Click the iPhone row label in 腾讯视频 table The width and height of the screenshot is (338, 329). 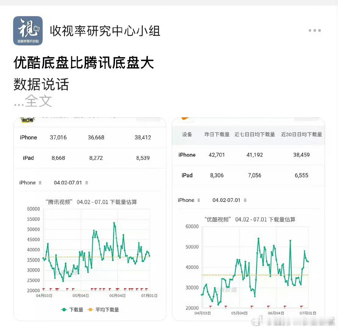point(28,137)
